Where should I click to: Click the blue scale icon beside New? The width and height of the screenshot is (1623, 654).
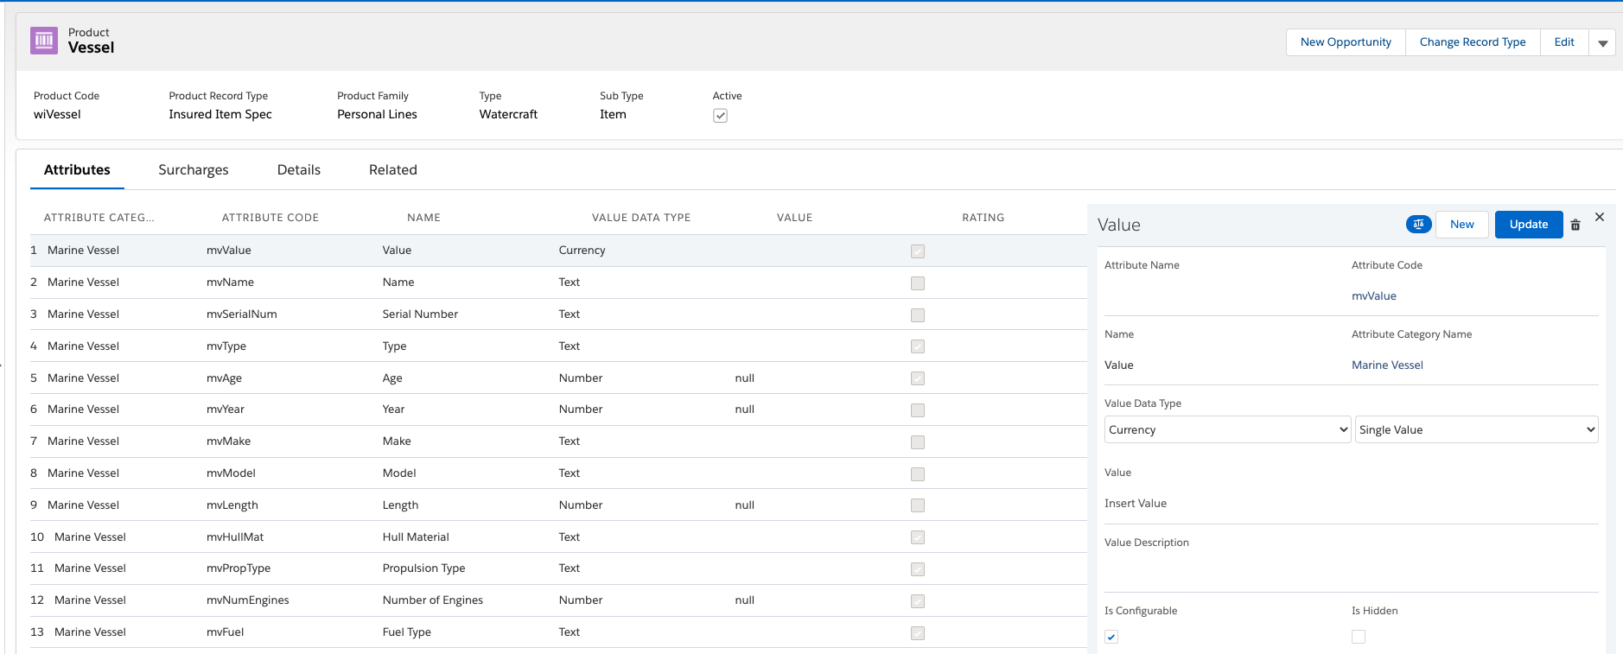[1418, 225]
